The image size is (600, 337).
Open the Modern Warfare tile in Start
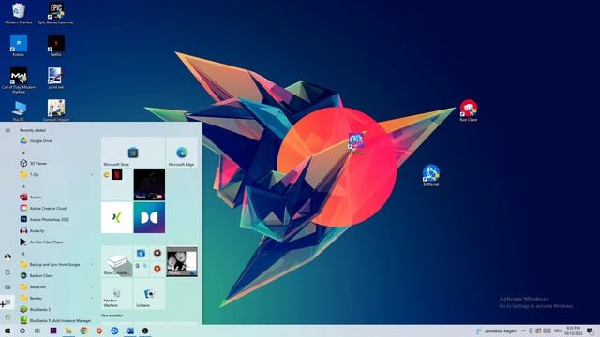click(116, 294)
